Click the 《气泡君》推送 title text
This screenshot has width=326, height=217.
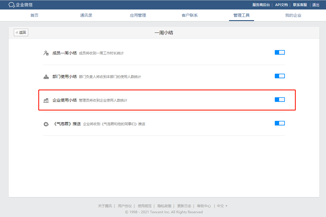click(67, 124)
